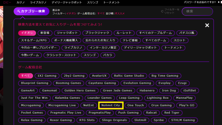Choose the スロット filter chip
This screenshot has height=125, width=222.
[180, 41]
